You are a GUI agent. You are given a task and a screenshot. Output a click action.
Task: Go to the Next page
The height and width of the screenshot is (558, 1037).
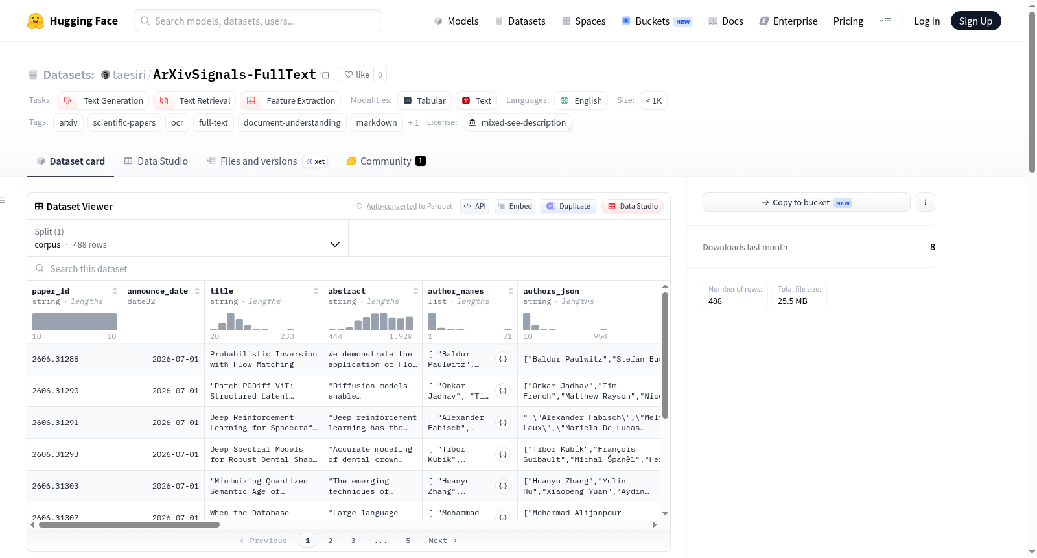(x=443, y=541)
